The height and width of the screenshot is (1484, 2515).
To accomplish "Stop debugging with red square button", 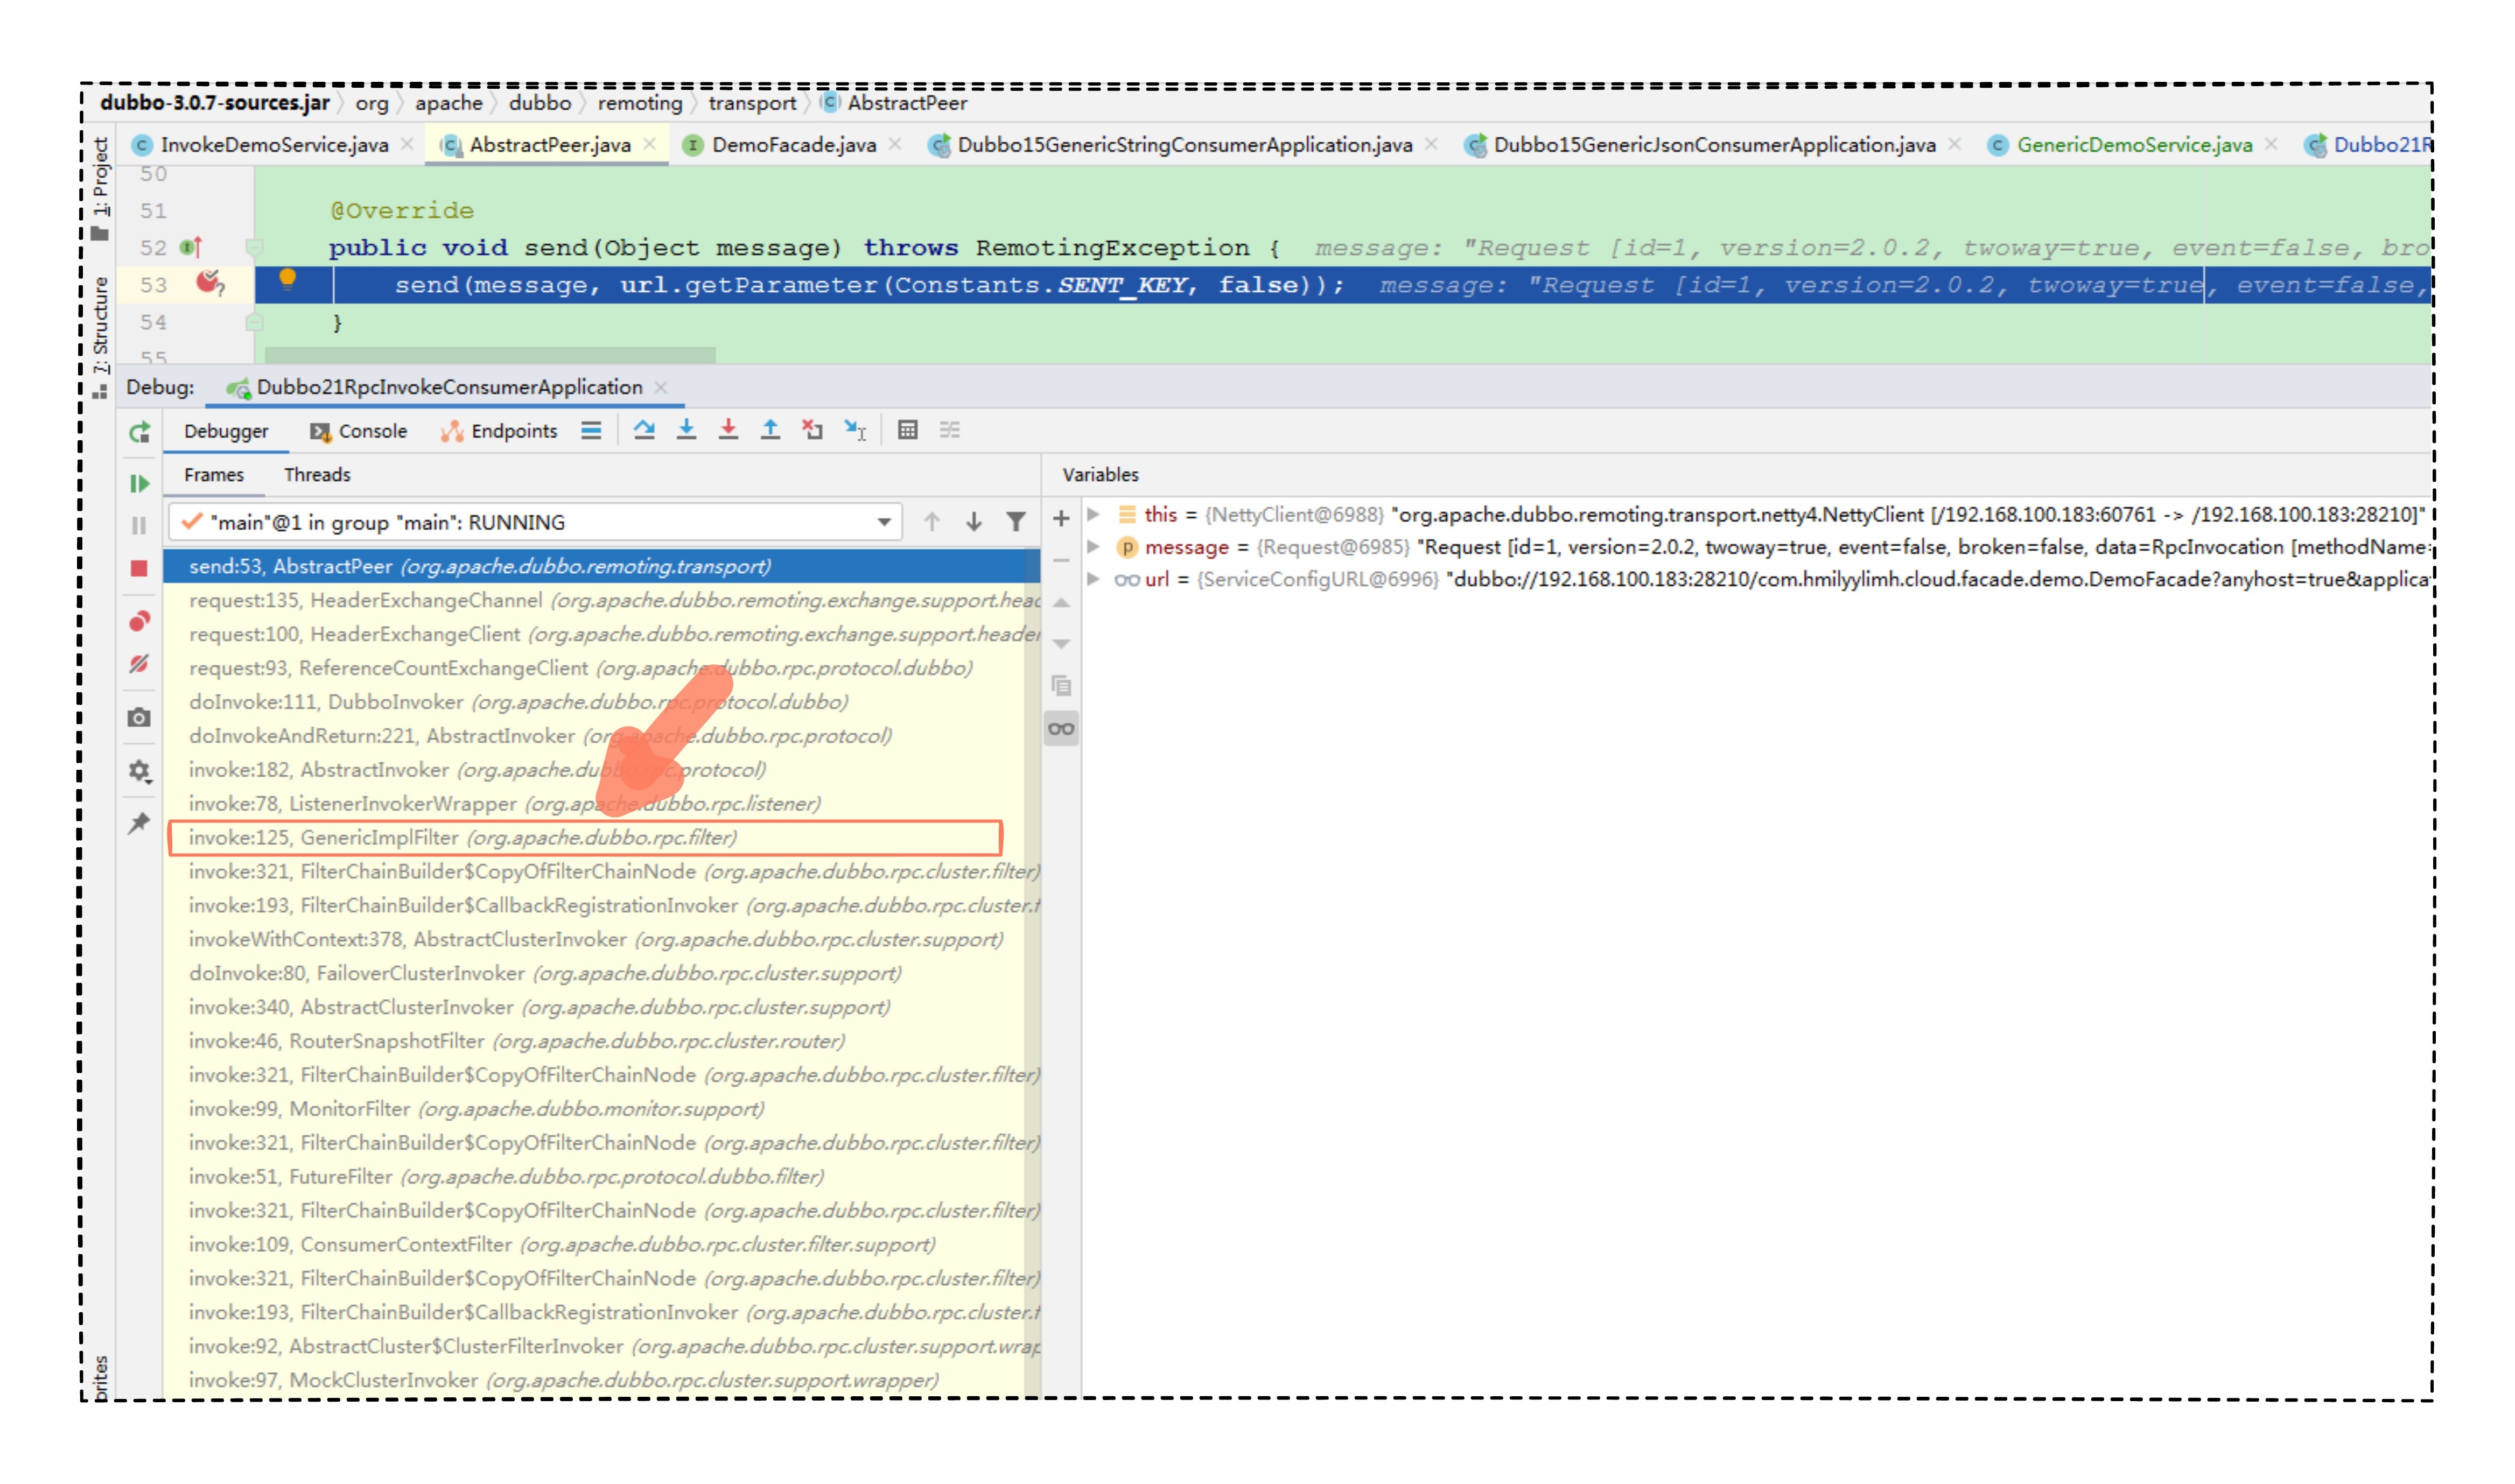I will tap(139, 568).
